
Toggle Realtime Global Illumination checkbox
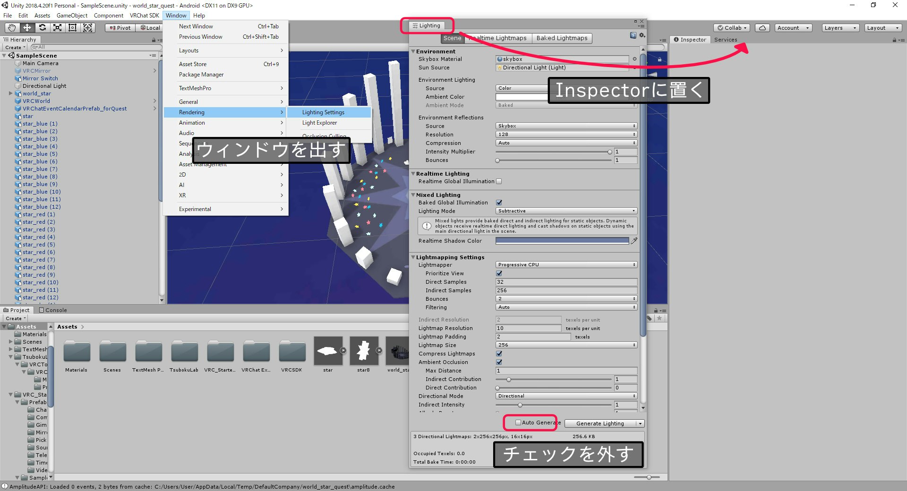499,181
